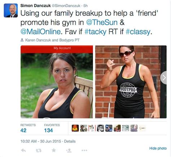Open the #classy hashtag

[x=138, y=32]
